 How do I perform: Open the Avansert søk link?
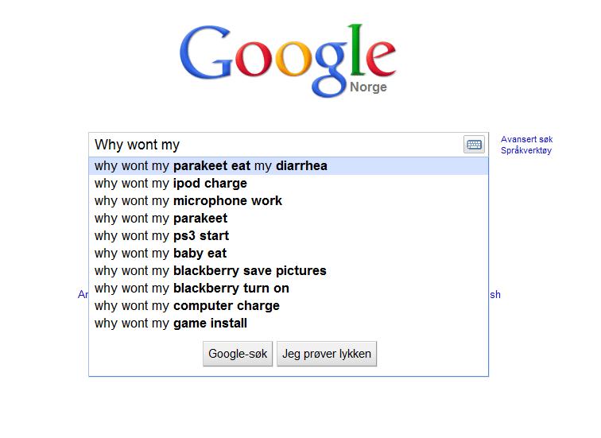[526, 139]
